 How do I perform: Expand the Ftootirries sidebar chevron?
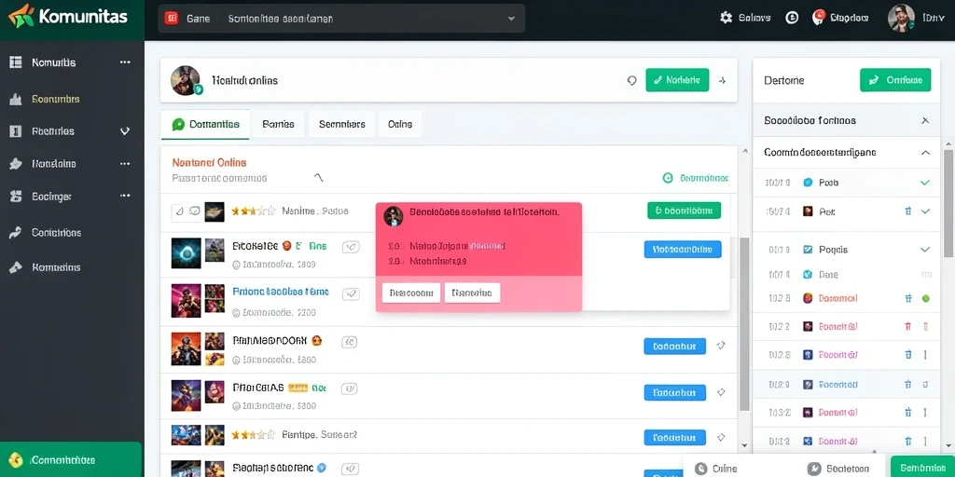click(x=125, y=130)
